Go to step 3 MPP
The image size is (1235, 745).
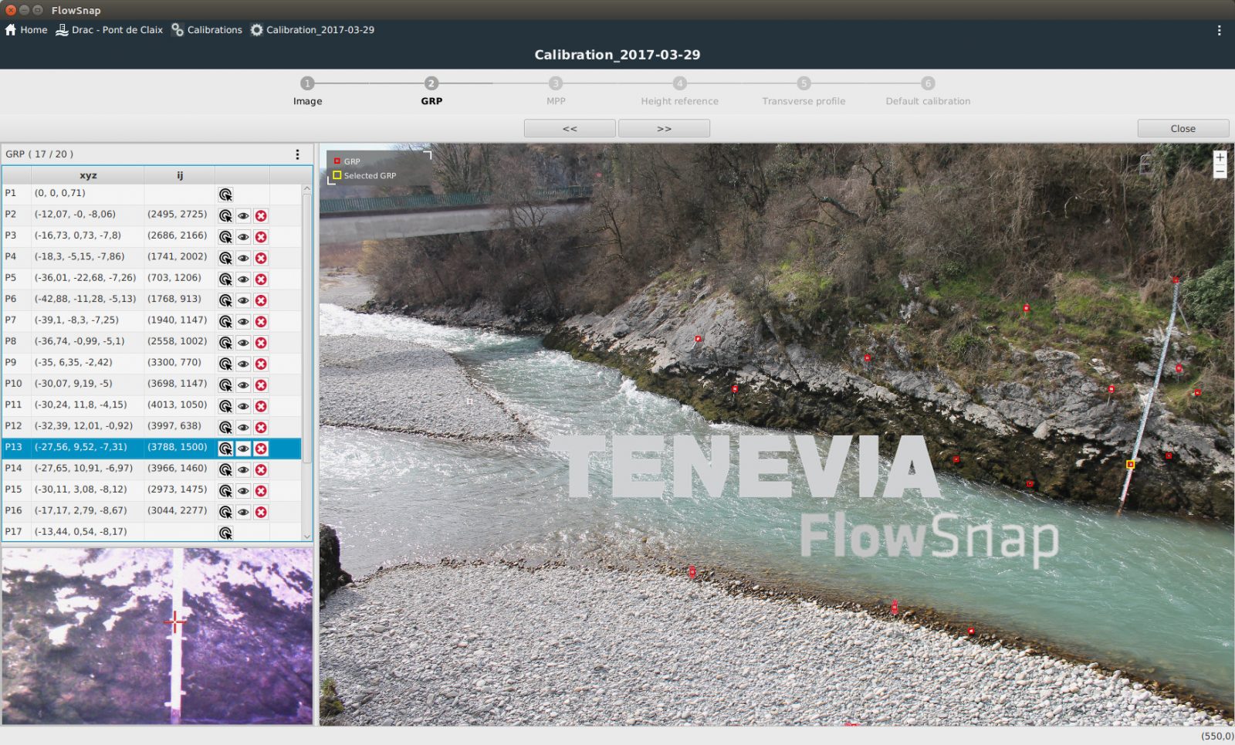556,83
